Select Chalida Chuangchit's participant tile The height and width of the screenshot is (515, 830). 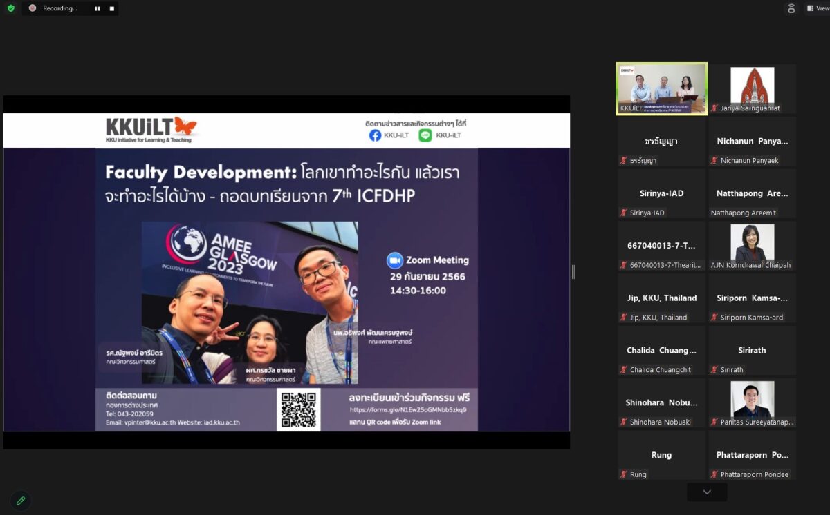pos(661,351)
